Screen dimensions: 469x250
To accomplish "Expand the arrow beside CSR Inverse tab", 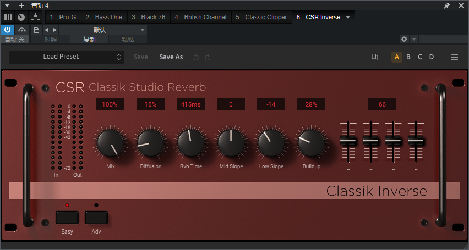I will (x=348, y=18).
